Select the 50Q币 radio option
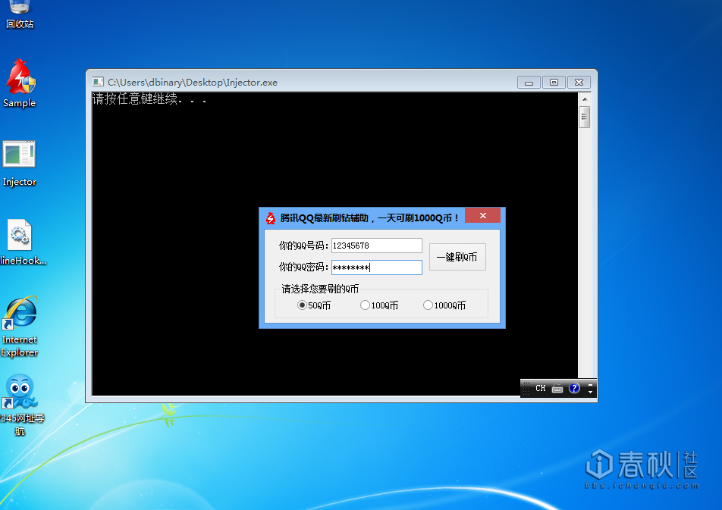This screenshot has height=510, width=722. click(314, 305)
